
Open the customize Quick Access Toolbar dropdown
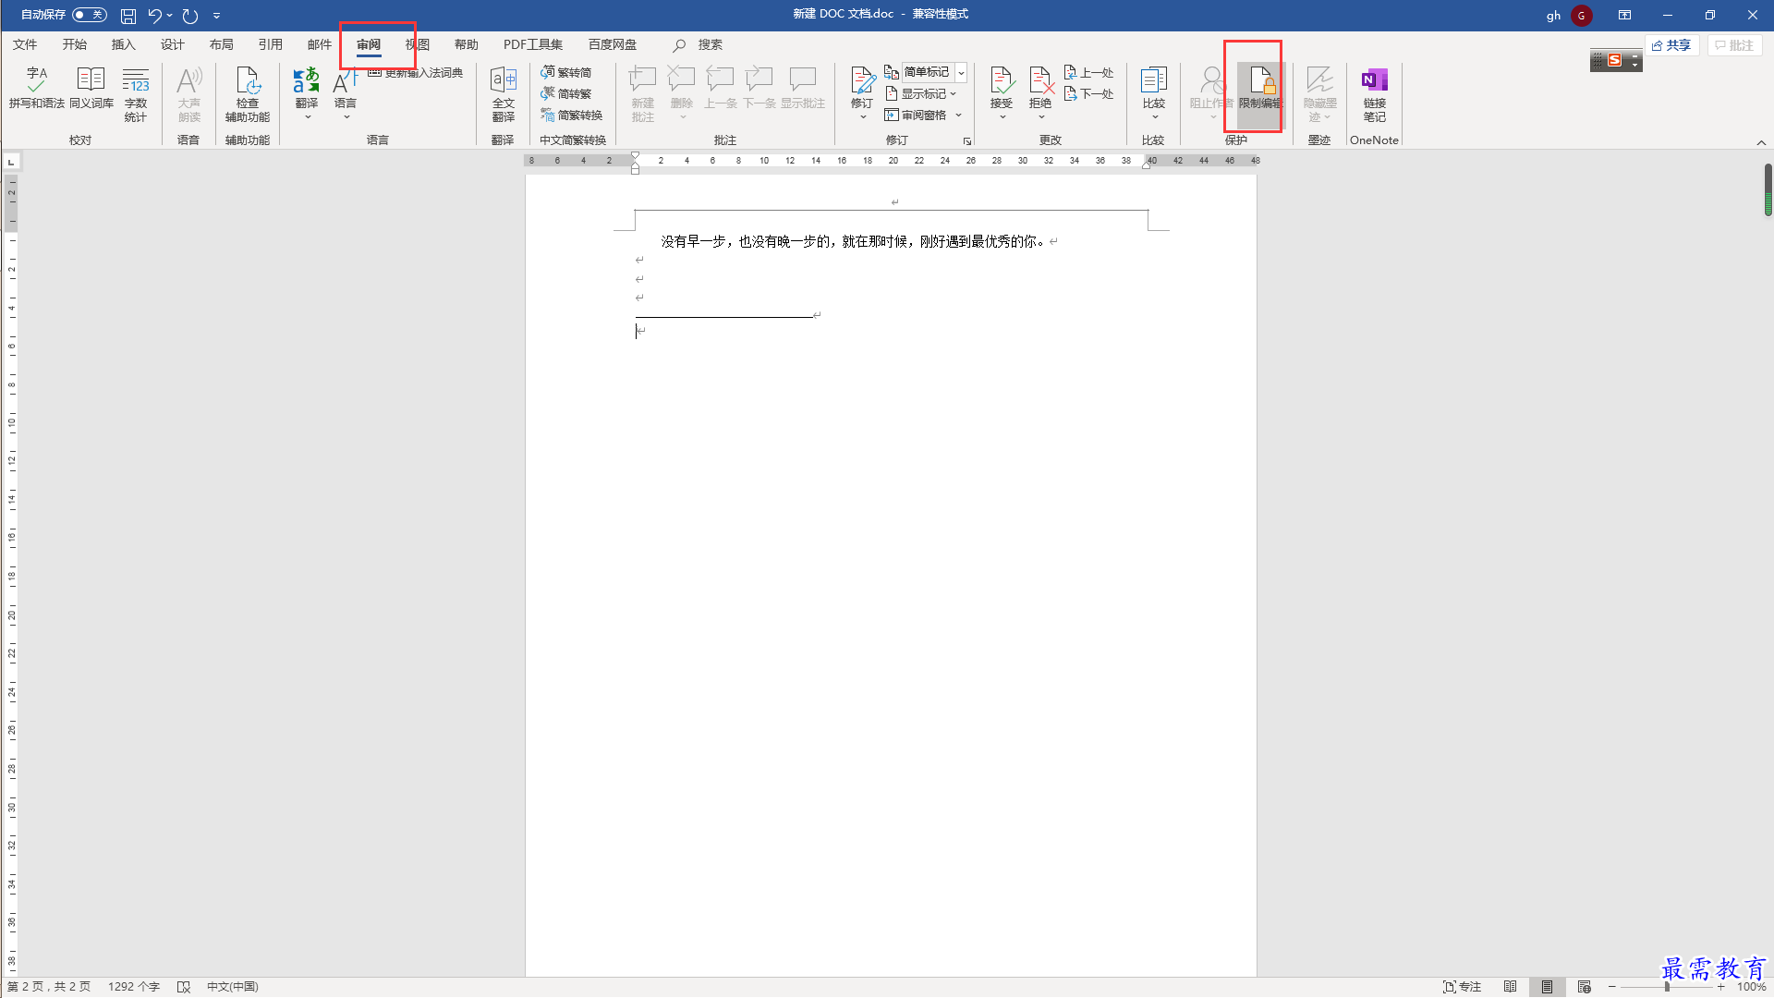216,15
